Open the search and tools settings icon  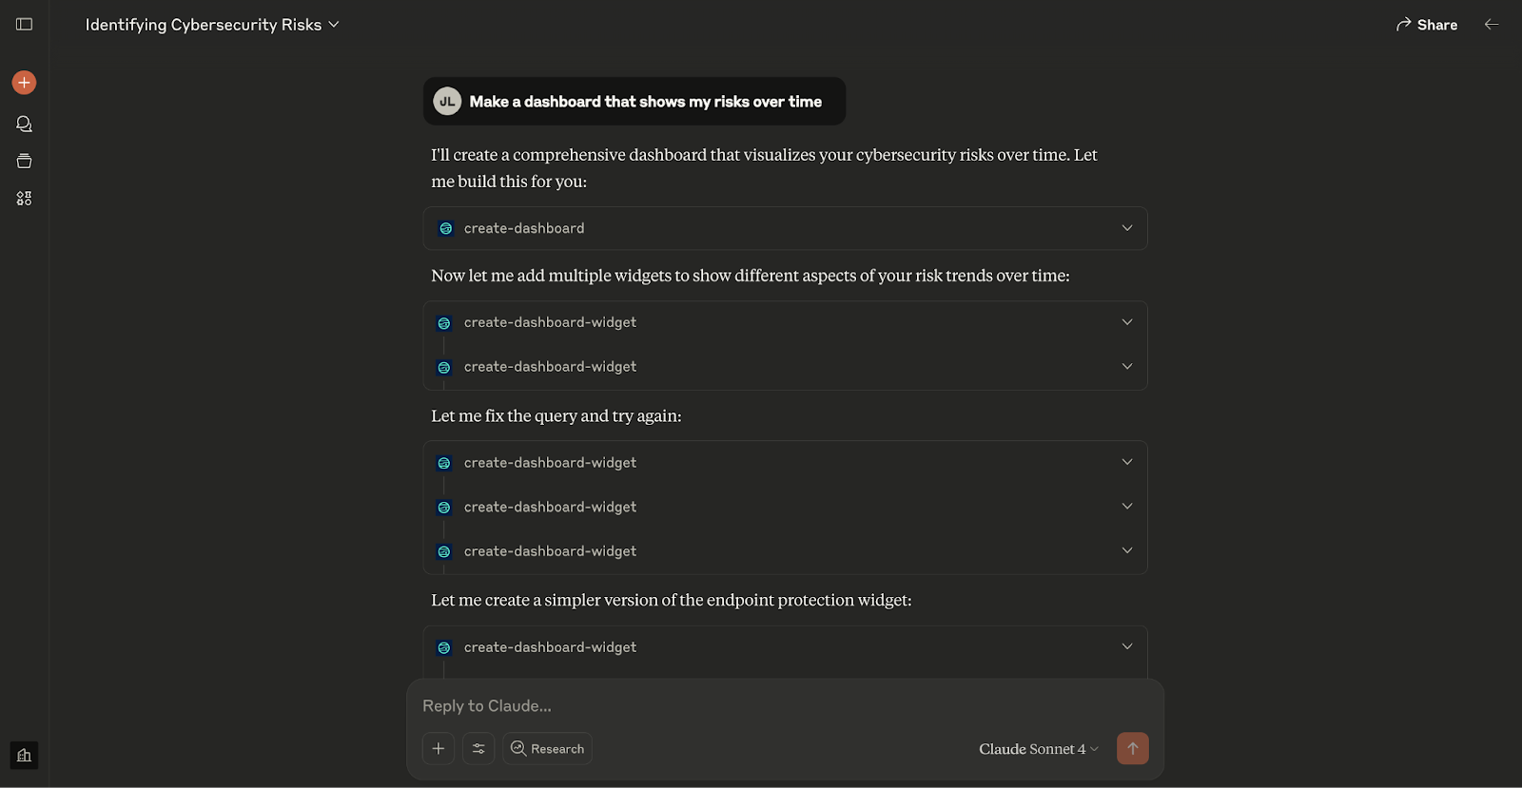pos(478,749)
